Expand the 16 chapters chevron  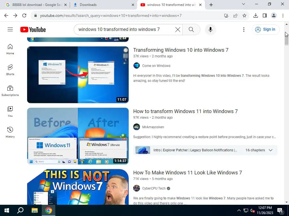pos(270,150)
